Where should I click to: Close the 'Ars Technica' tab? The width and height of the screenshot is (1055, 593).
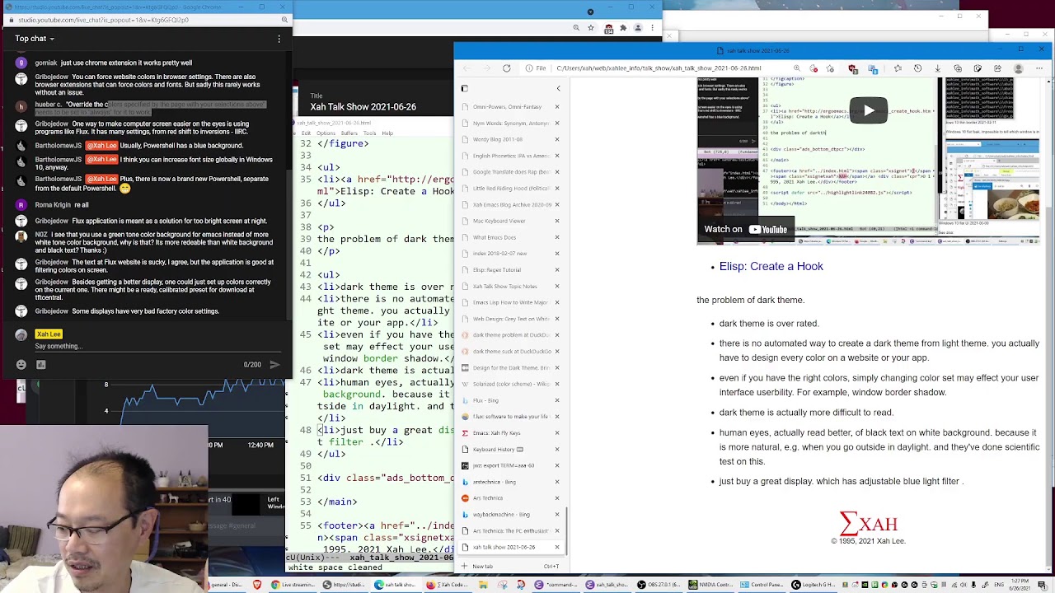click(556, 497)
